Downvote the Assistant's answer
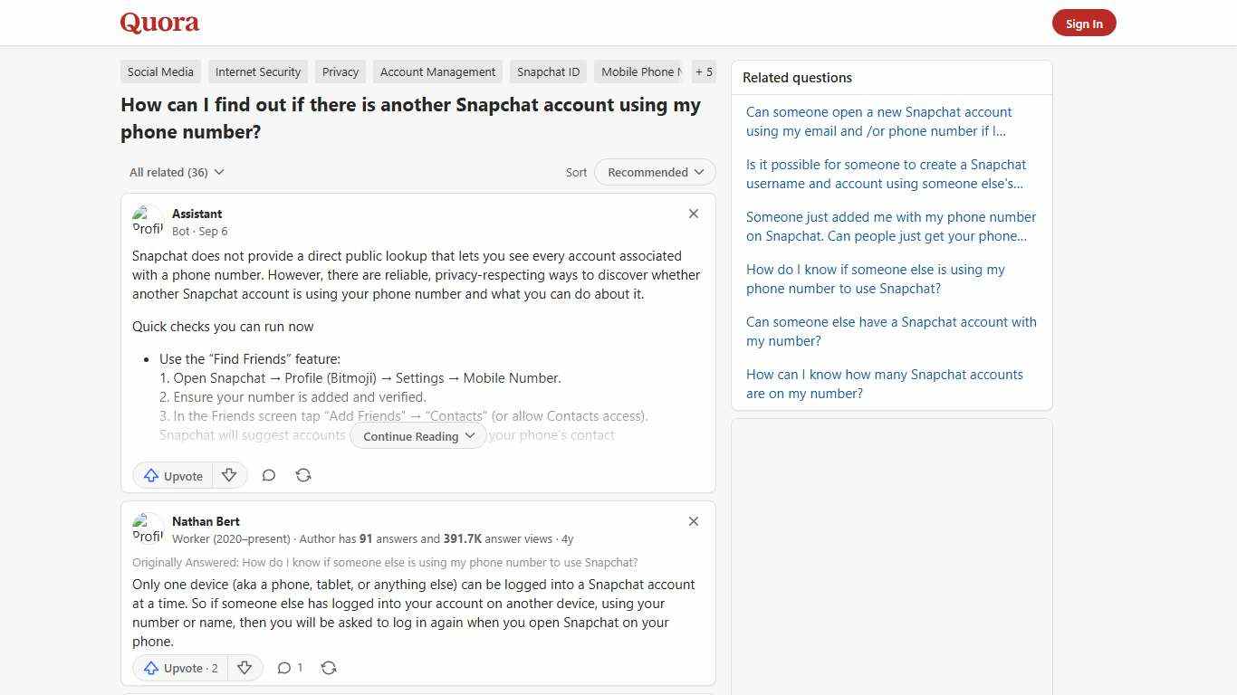1237x695 pixels. [x=229, y=474]
